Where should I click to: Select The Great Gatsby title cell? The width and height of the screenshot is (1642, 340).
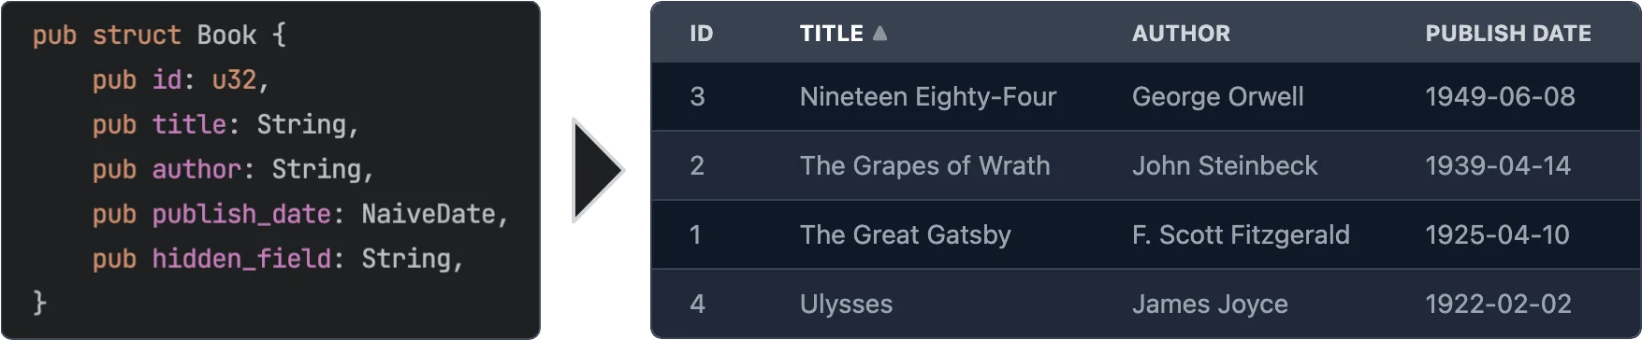point(906,234)
